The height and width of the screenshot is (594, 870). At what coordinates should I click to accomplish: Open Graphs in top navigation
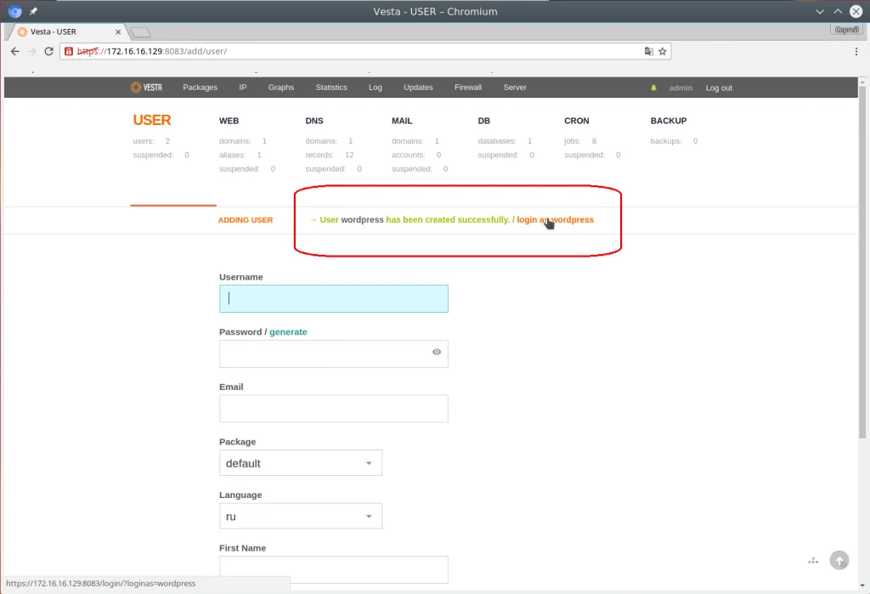click(x=281, y=88)
